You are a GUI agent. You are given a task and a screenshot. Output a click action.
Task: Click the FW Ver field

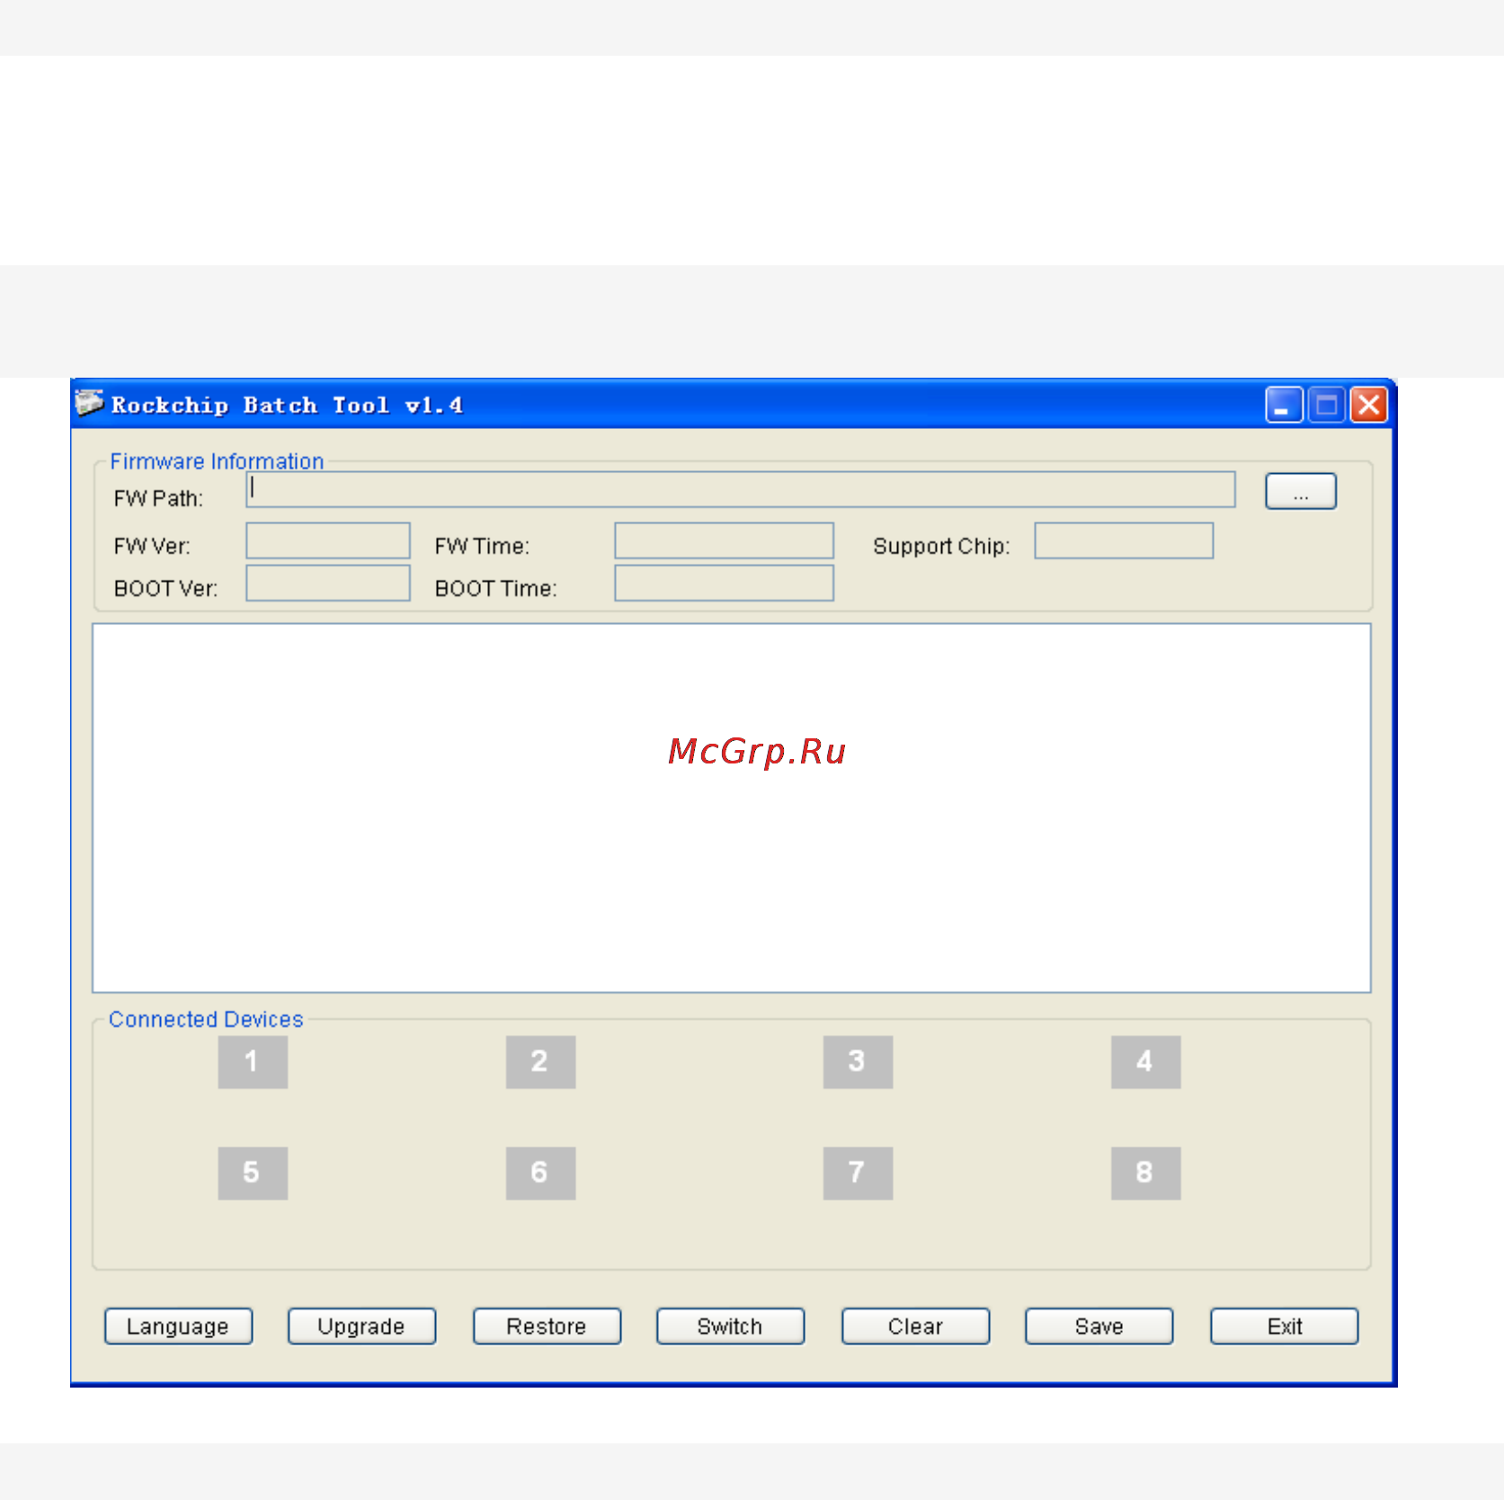point(328,540)
